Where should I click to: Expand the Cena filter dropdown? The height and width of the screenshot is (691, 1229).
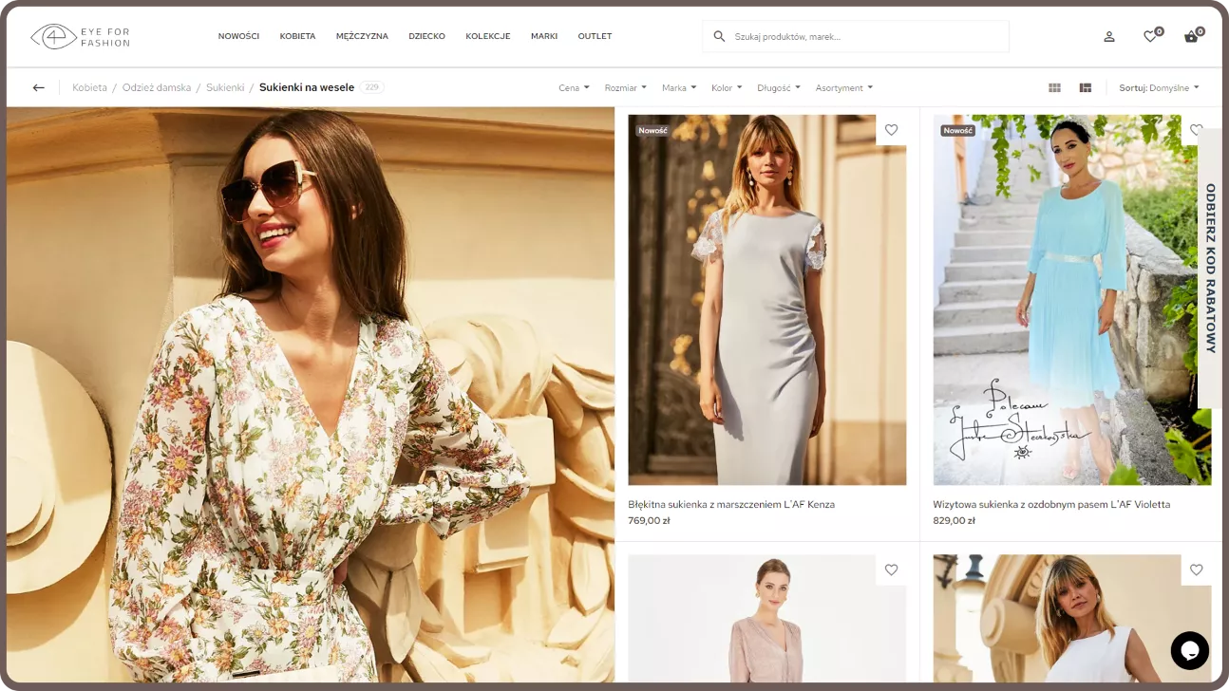coord(574,87)
